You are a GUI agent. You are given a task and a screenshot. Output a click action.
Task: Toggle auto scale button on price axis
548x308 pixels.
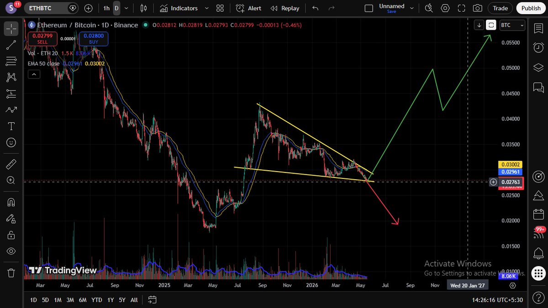click(x=491, y=25)
